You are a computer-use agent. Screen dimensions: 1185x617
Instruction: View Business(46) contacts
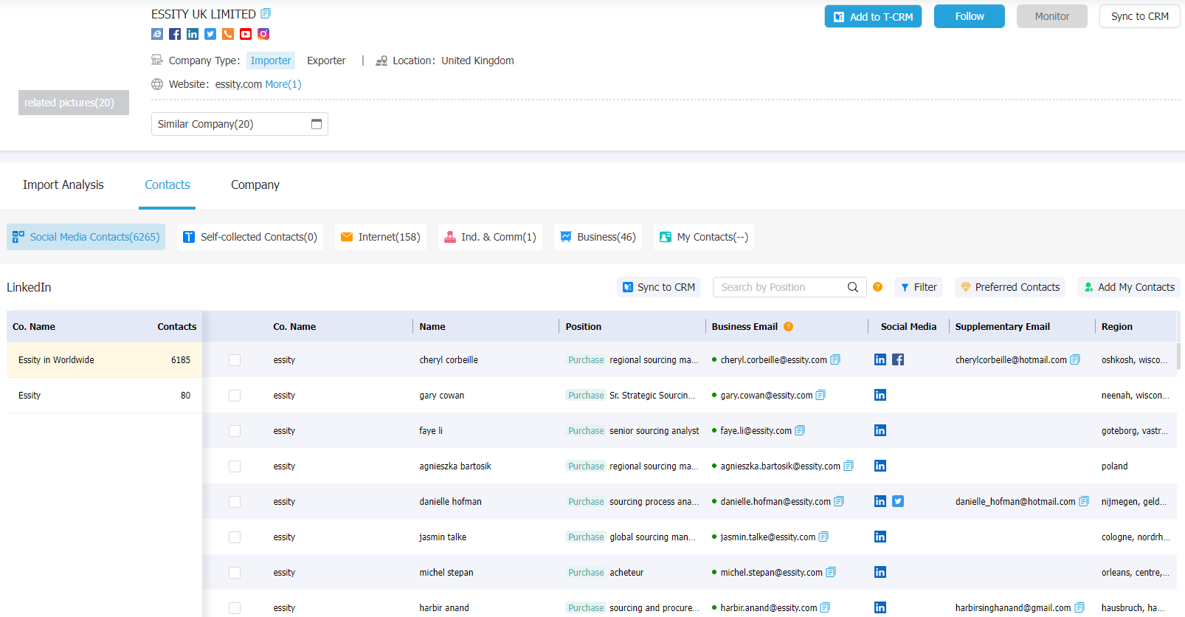click(598, 237)
